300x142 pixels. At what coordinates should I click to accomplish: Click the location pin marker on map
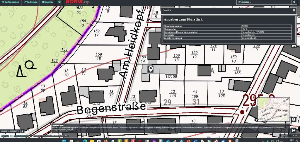tap(151, 69)
